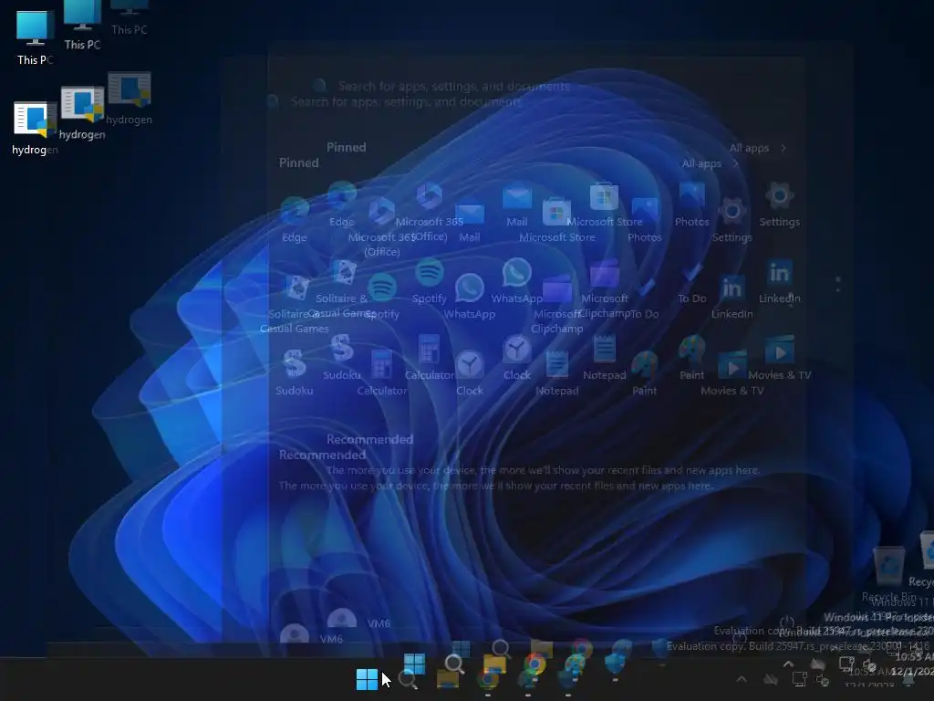Viewport: 934px width, 701px height.
Task: Open Edge from the pinned apps
Action: (x=295, y=219)
